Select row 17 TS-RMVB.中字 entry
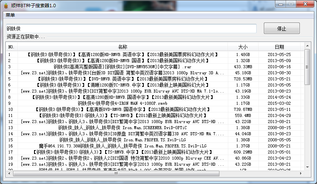Image resolution: width=317 pixels, height=184 pixels. 155,152
